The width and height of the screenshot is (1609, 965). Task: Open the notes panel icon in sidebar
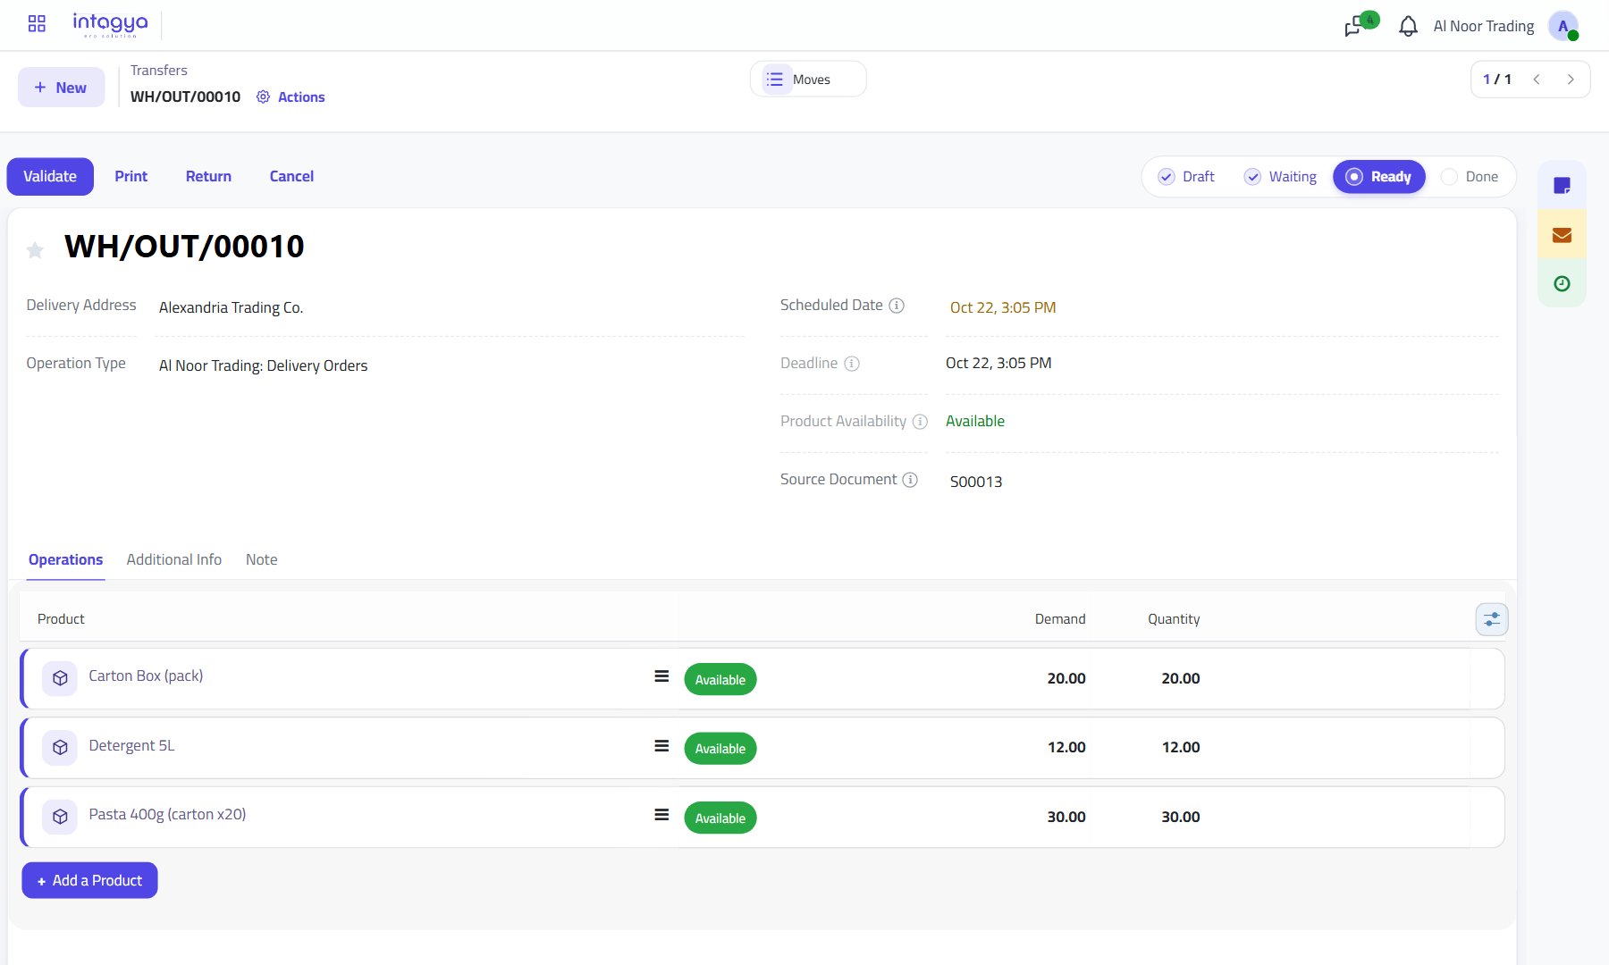(x=1562, y=185)
